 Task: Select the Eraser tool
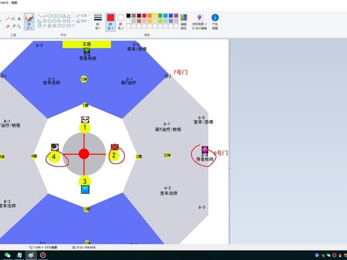[8, 26]
